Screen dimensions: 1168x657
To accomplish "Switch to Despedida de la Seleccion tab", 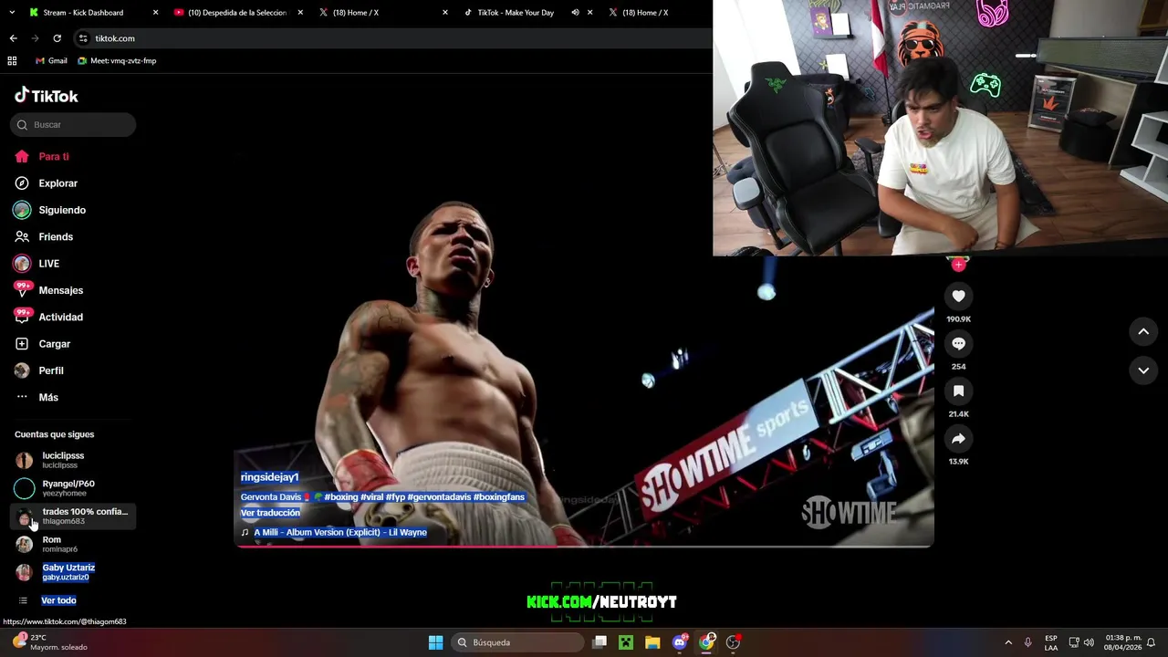I will coord(237,13).
